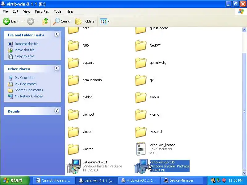Screen dimensions: 247x185
Task: Open the View menu
Action: 27,11
